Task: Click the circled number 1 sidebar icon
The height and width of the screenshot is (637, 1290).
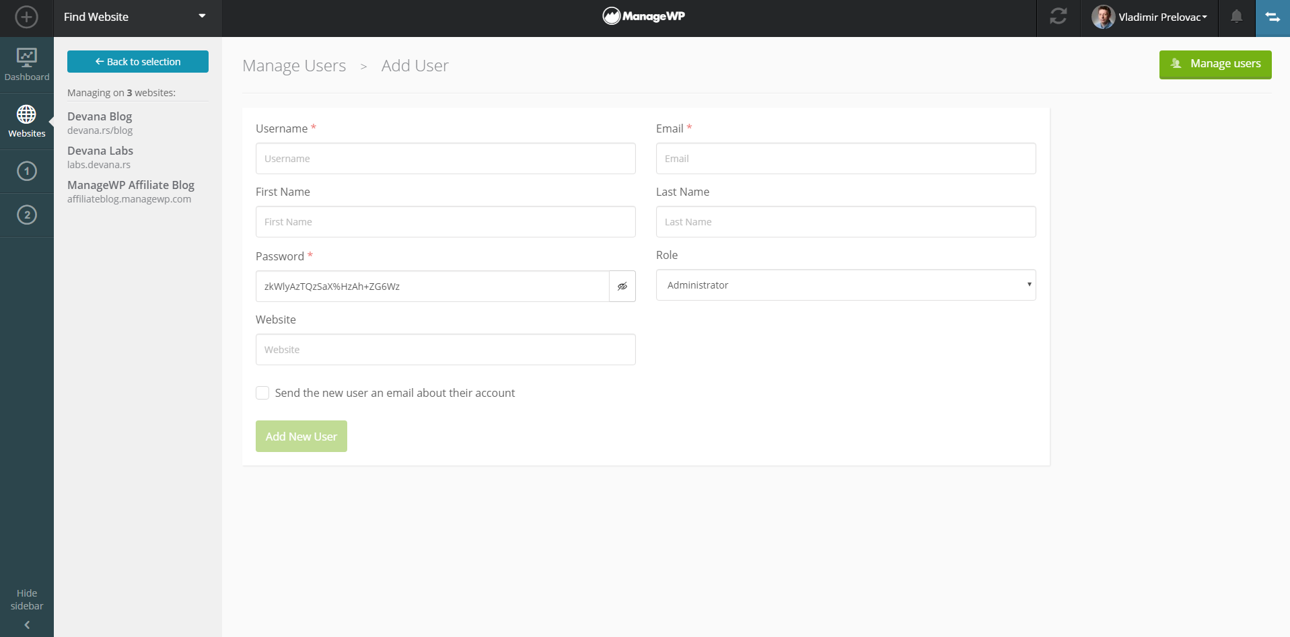Action: pos(27,171)
